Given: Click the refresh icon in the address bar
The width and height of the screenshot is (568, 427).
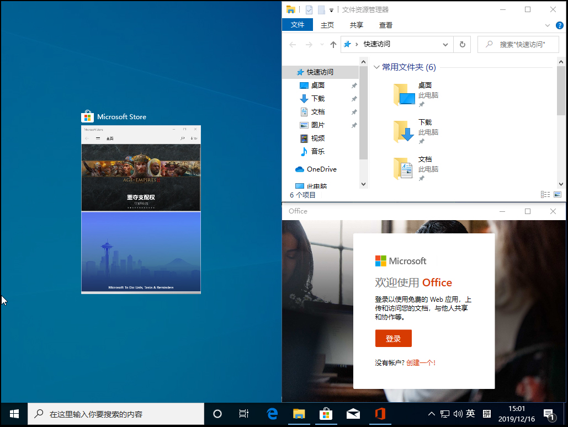Looking at the screenshot, I should click(462, 44).
